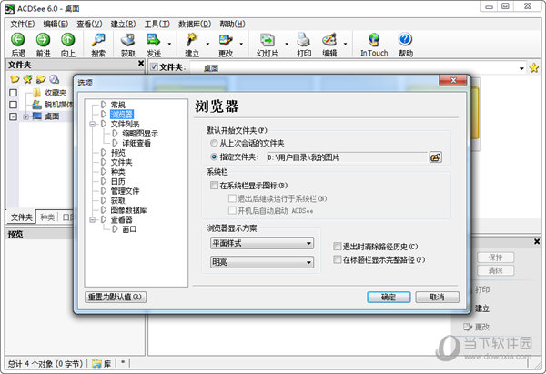
Task: Select 常规 in options tree
Action: [118, 105]
